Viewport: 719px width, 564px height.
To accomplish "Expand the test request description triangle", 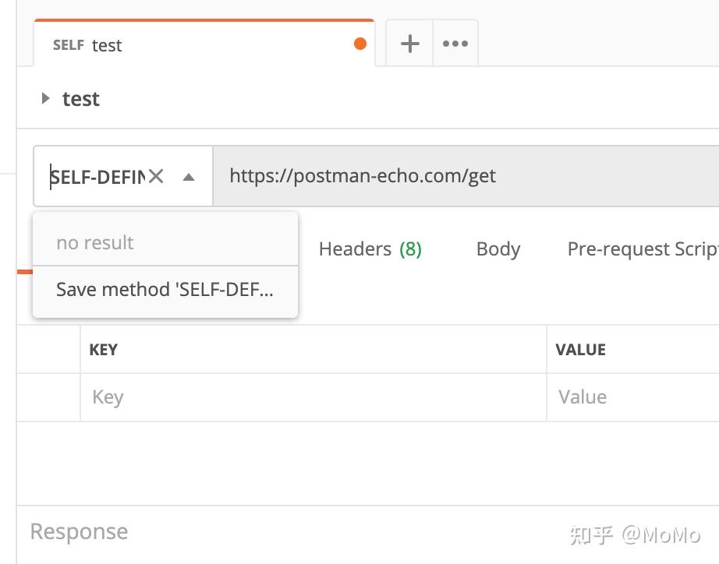I will tap(45, 98).
